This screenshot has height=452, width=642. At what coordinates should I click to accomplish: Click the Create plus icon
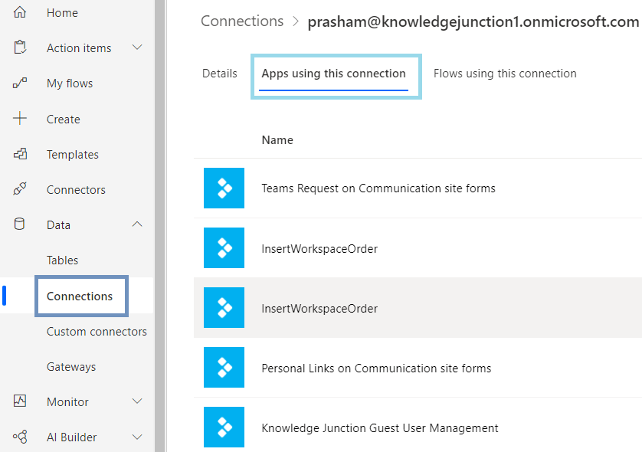click(x=21, y=119)
